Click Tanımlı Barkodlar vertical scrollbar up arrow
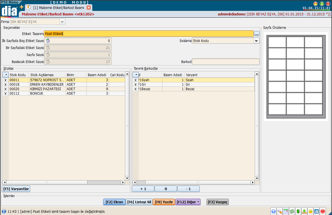 [257, 74]
